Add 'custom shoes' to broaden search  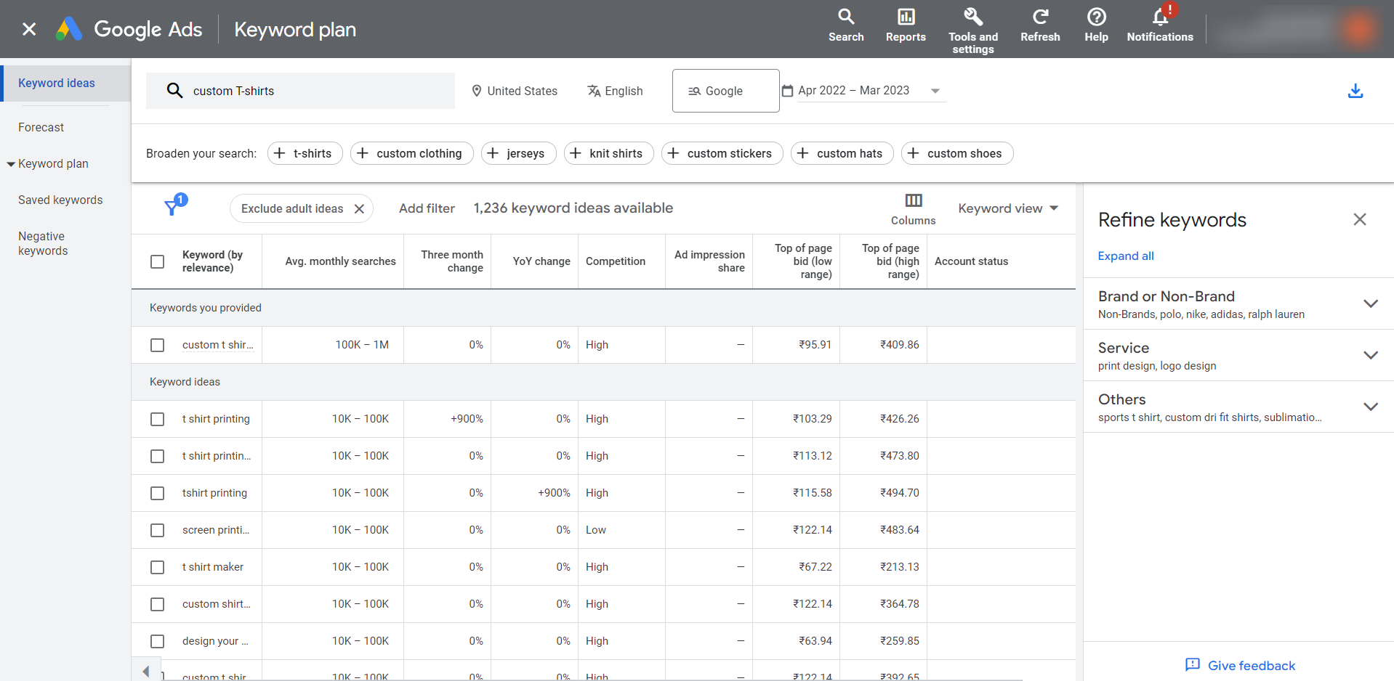[x=957, y=153]
